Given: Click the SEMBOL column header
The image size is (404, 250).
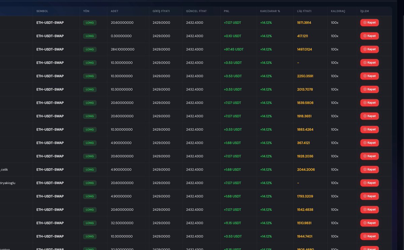Looking at the screenshot, I should point(42,11).
